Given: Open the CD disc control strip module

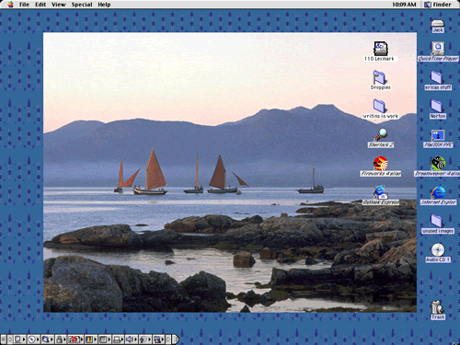Looking at the screenshot, I should coord(34,339).
